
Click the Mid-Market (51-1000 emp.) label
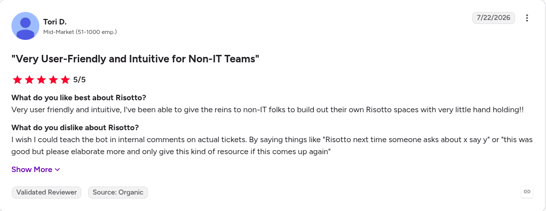pyautogui.click(x=80, y=32)
